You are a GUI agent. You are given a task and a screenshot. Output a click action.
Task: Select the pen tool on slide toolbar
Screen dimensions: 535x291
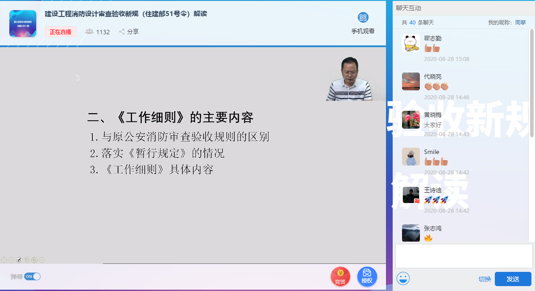[x=19, y=260]
